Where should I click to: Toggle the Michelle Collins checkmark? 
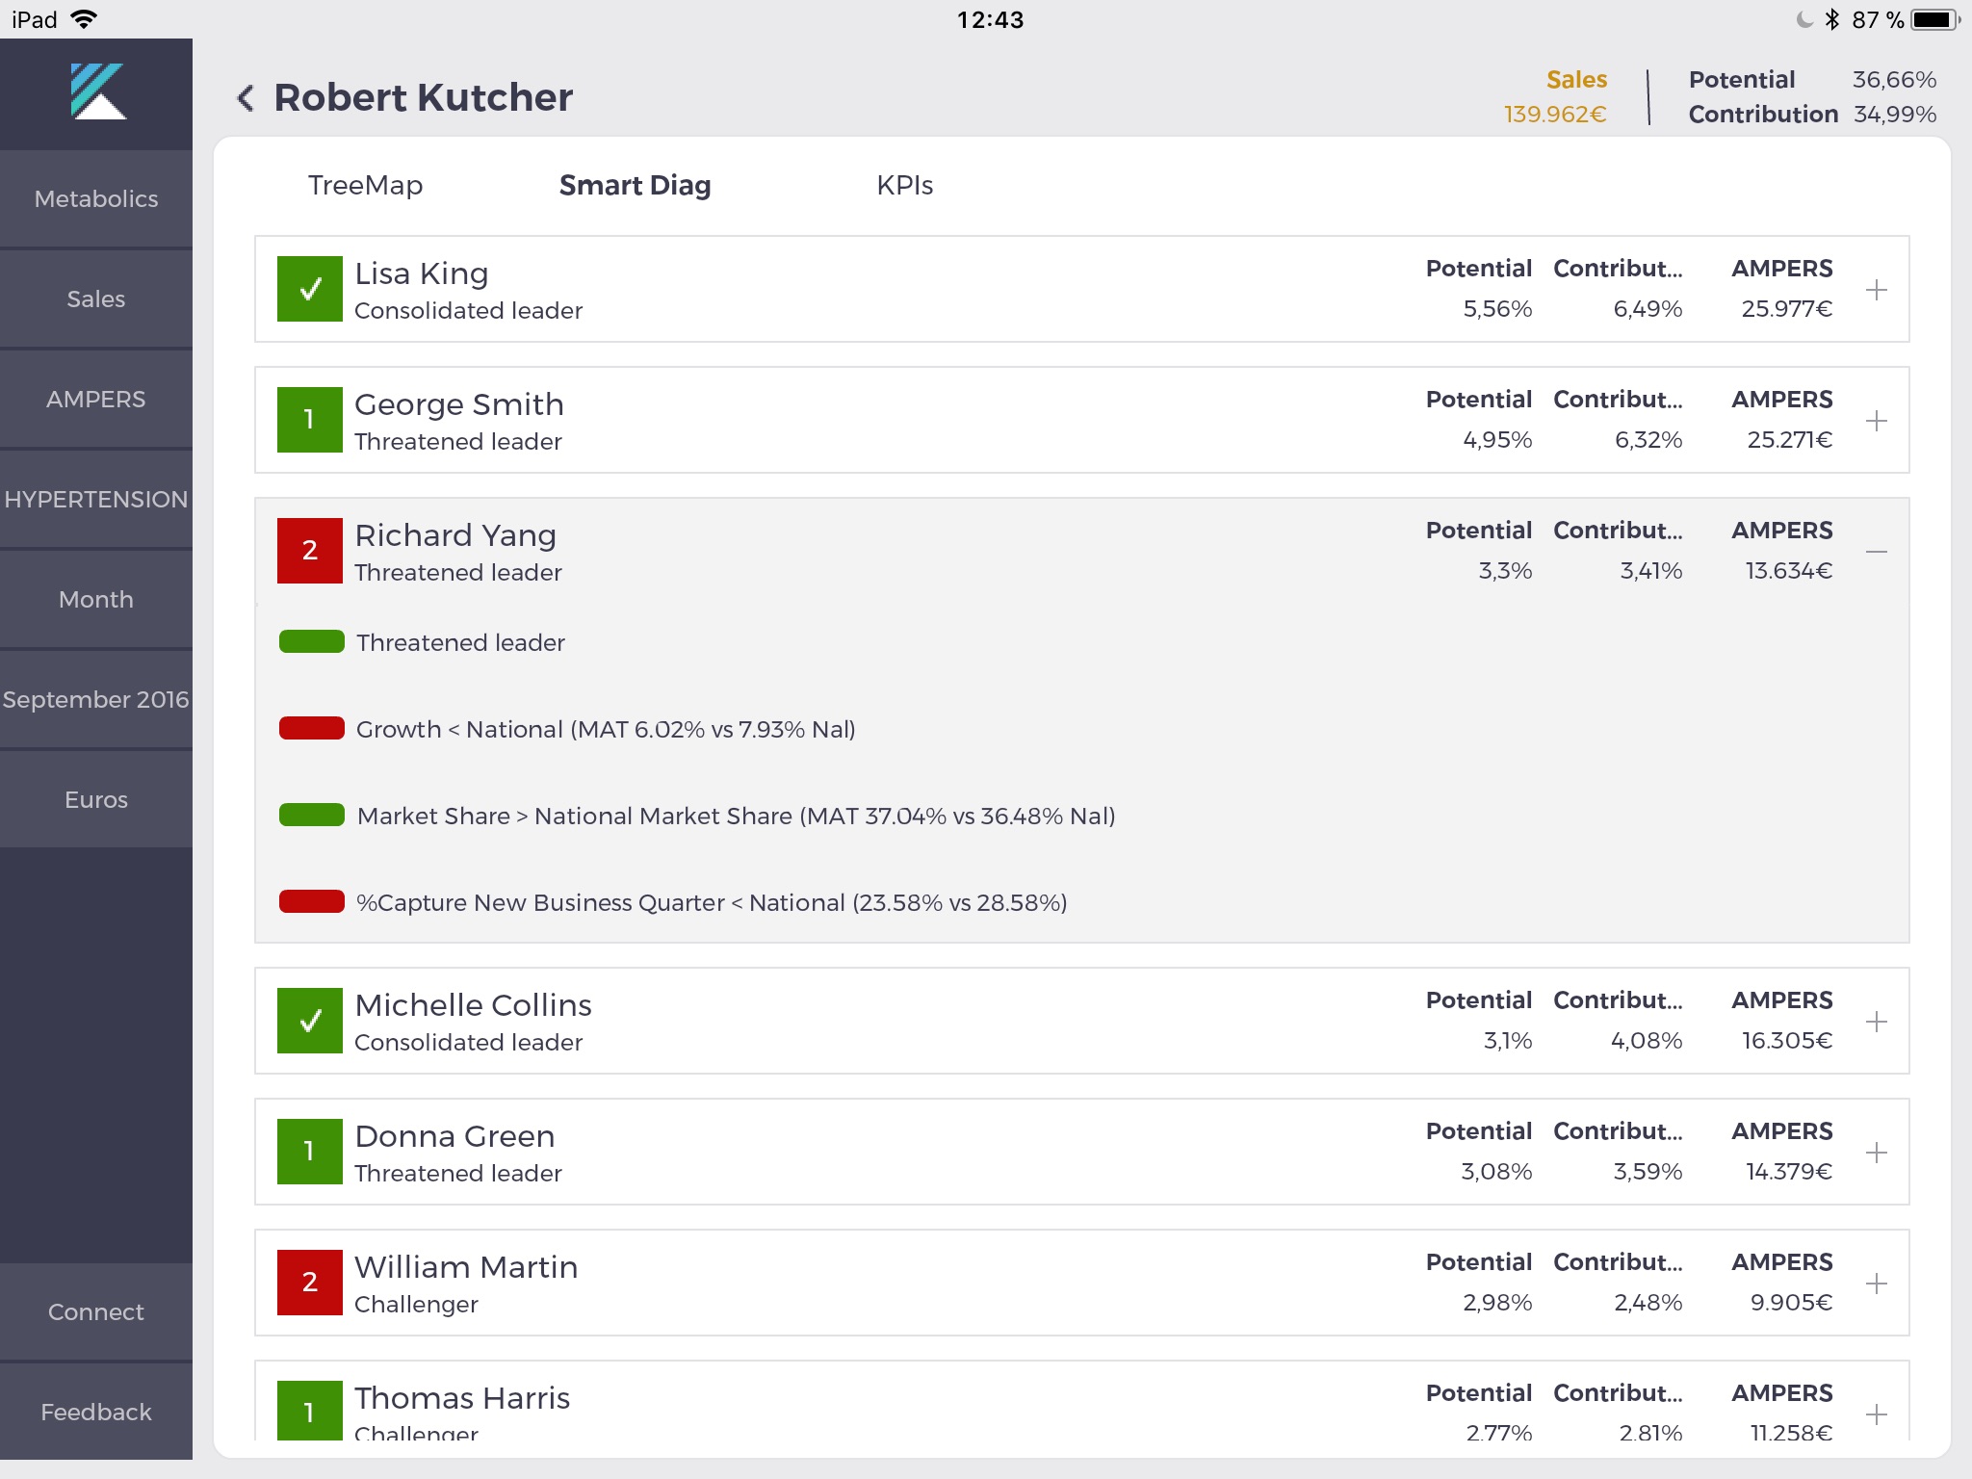(x=309, y=1021)
